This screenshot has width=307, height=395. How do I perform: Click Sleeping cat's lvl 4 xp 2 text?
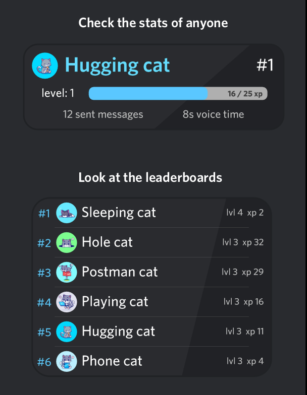click(245, 213)
